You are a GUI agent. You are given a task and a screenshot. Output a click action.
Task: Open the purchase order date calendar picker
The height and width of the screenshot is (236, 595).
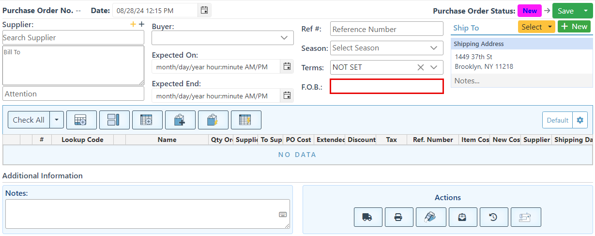click(204, 10)
